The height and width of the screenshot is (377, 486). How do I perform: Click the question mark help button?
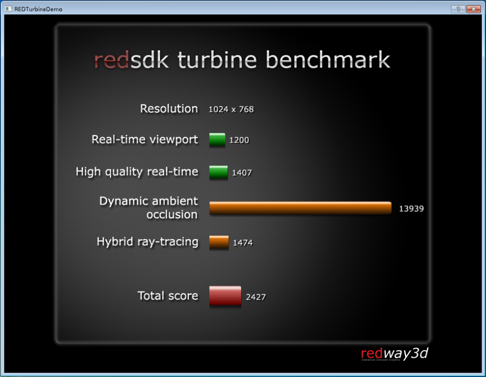point(458,9)
